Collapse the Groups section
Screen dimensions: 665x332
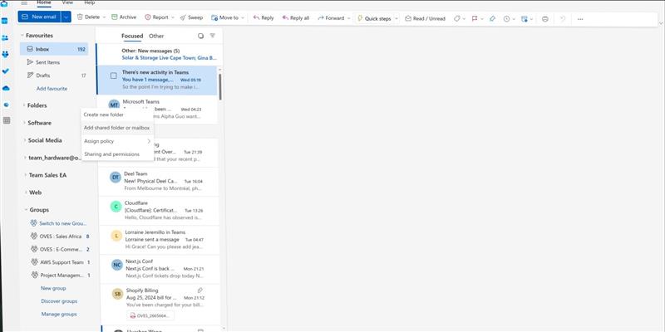click(26, 210)
